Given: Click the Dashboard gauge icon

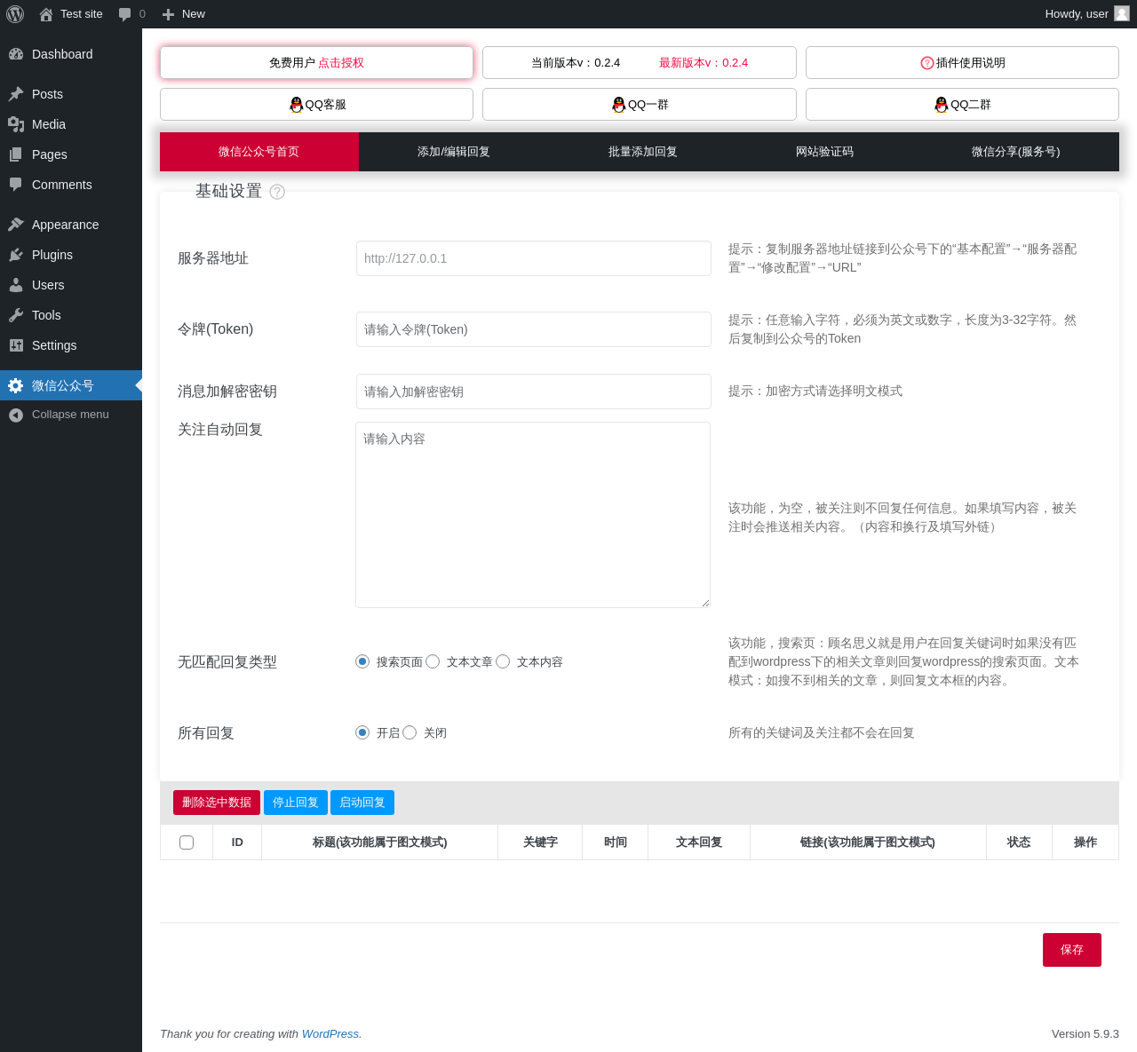Looking at the screenshot, I should pyautogui.click(x=16, y=54).
